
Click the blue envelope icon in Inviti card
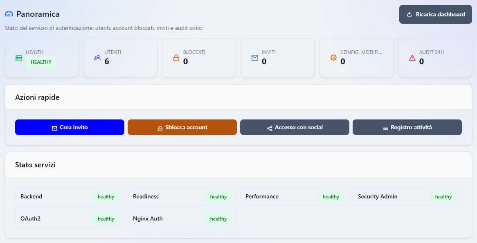pyautogui.click(x=255, y=58)
